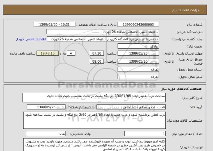This screenshot has width=213, height=151.
Task: Click the request creator field محمدرضا عیسی نژاد
Action: tap(103, 39)
